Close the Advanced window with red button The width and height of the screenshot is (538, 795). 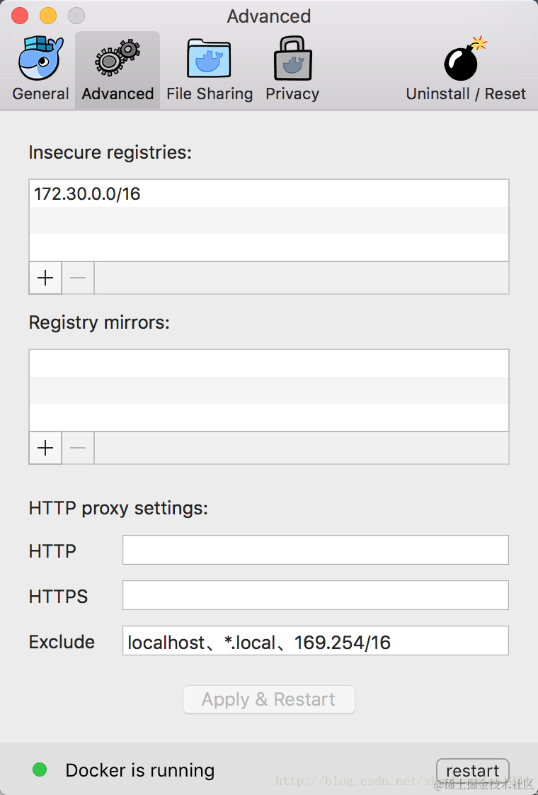(x=21, y=16)
